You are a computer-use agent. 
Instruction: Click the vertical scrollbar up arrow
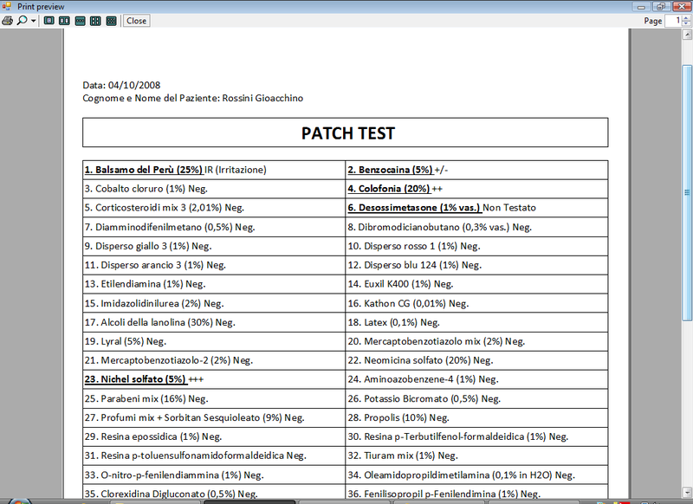pos(687,35)
